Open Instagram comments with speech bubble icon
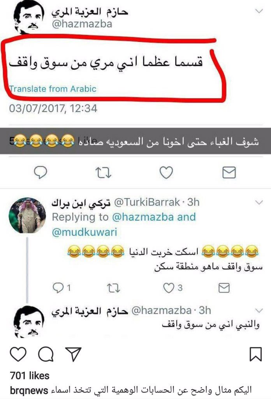Image resolution: width=271 pixels, height=399 pixels. 46,354
